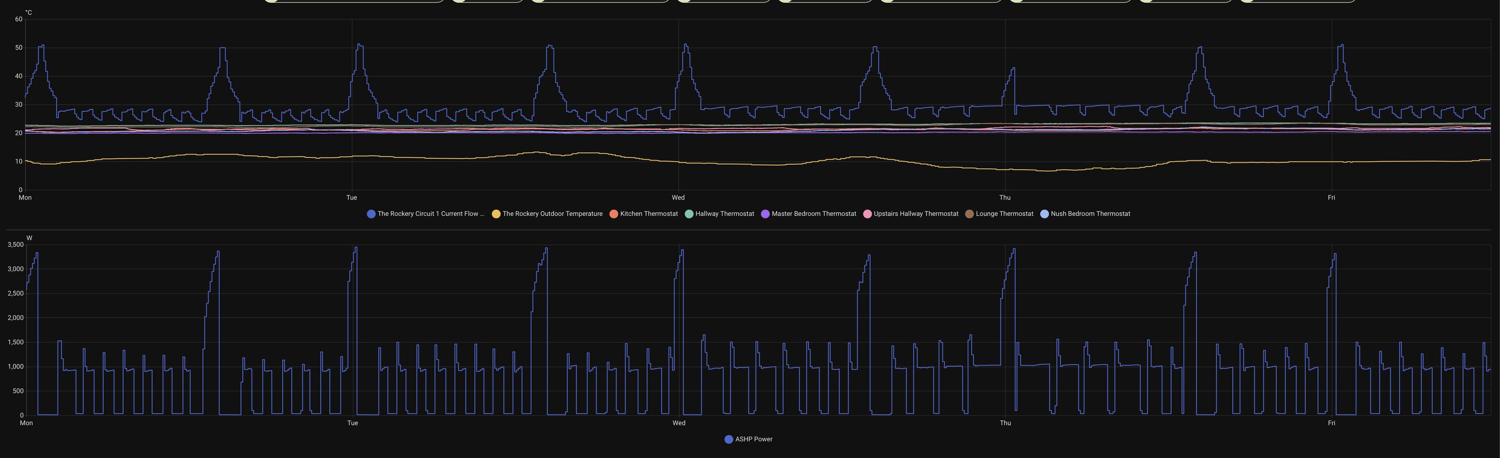Toggle the Rockery Circuit 1 Current Flow series
Viewport: 1500px width, 458px height.
pyautogui.click(x=430, y=214)
